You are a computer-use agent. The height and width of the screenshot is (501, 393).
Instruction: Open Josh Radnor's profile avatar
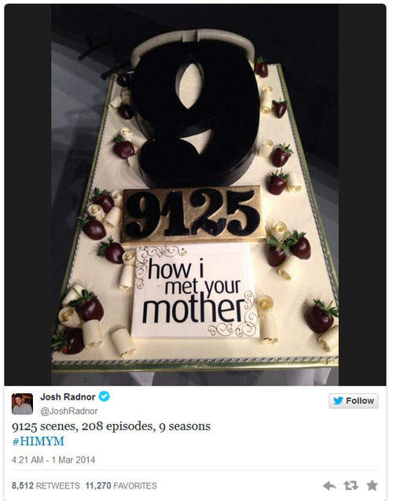pyautogui.click(x=22, y=404)
